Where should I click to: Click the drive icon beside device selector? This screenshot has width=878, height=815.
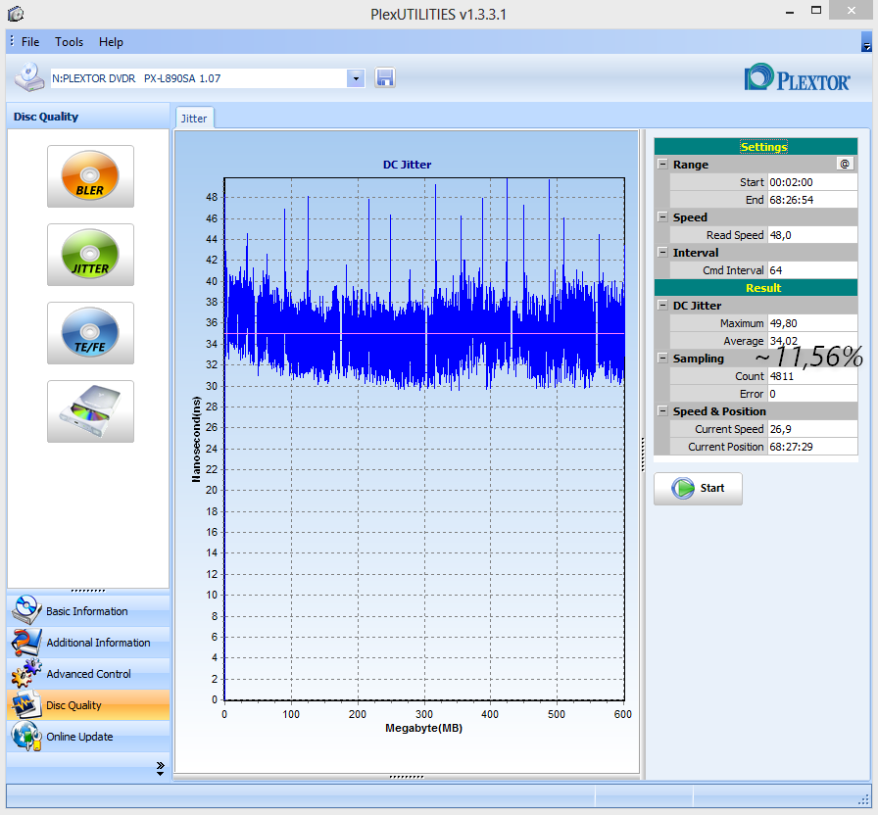pyautogui.click(x=29, y=77)
